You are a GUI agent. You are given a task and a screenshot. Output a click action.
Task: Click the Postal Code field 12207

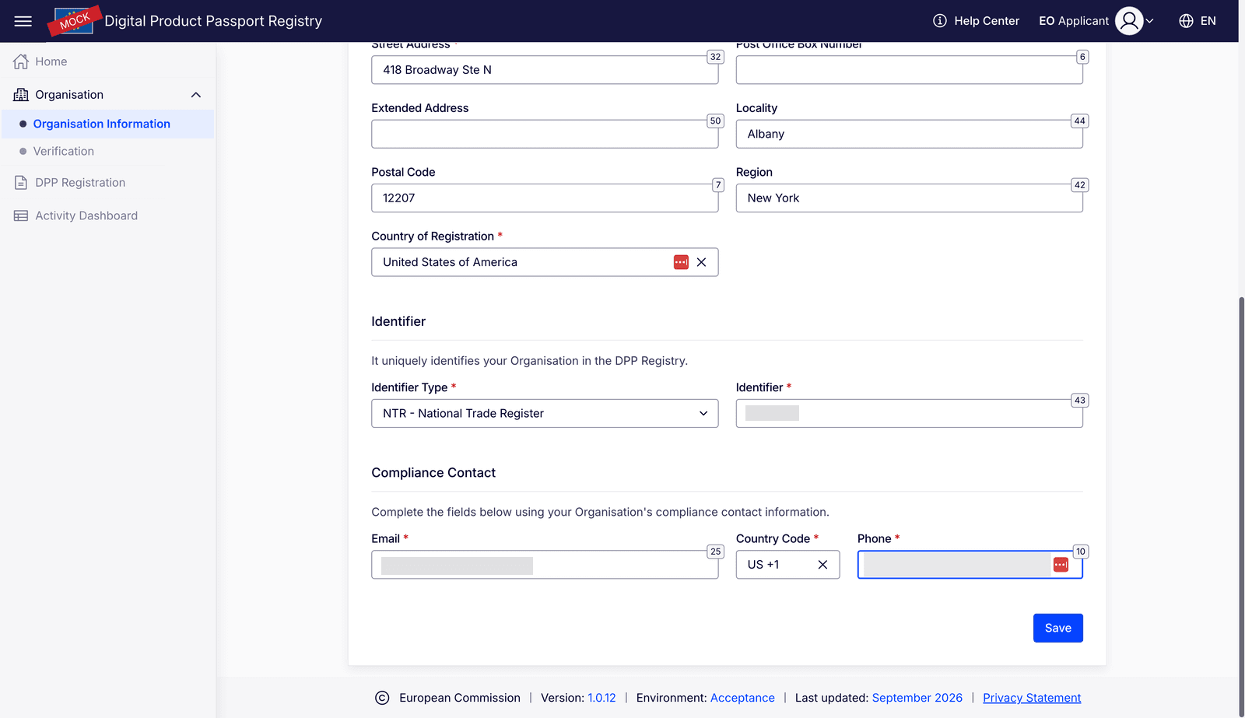(x=545, y=198)
